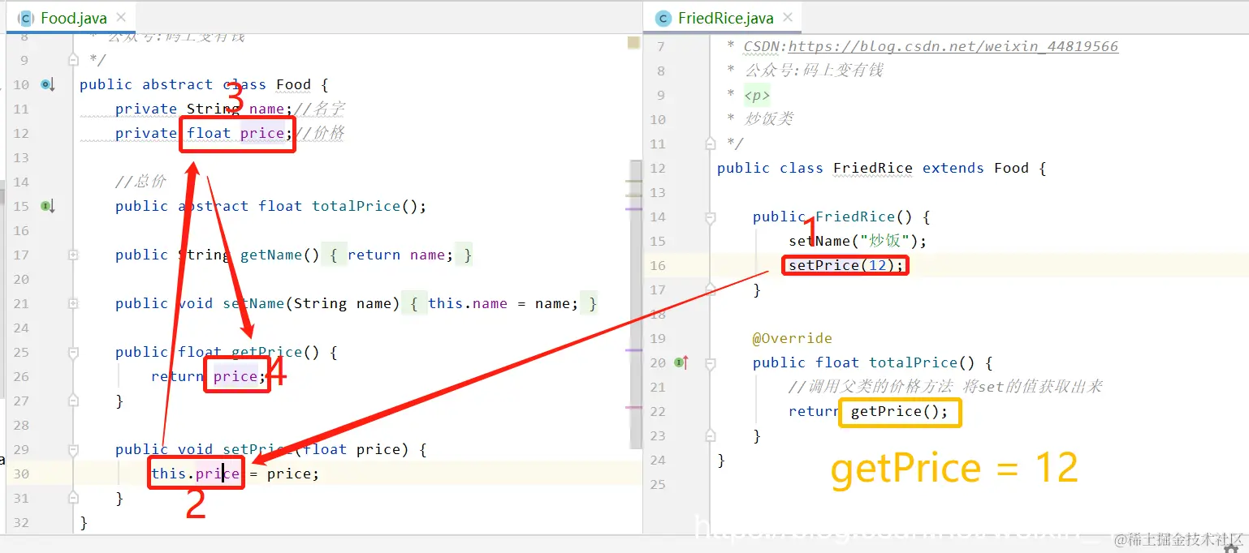
Task: Click the 'price' parameter after the equals sign on line 30
Action: [288, 474]
